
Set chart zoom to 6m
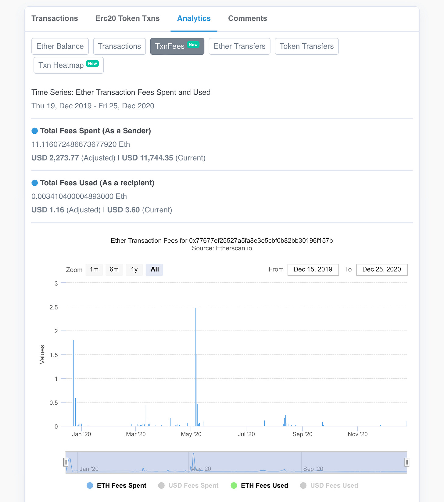coord(114,269)
